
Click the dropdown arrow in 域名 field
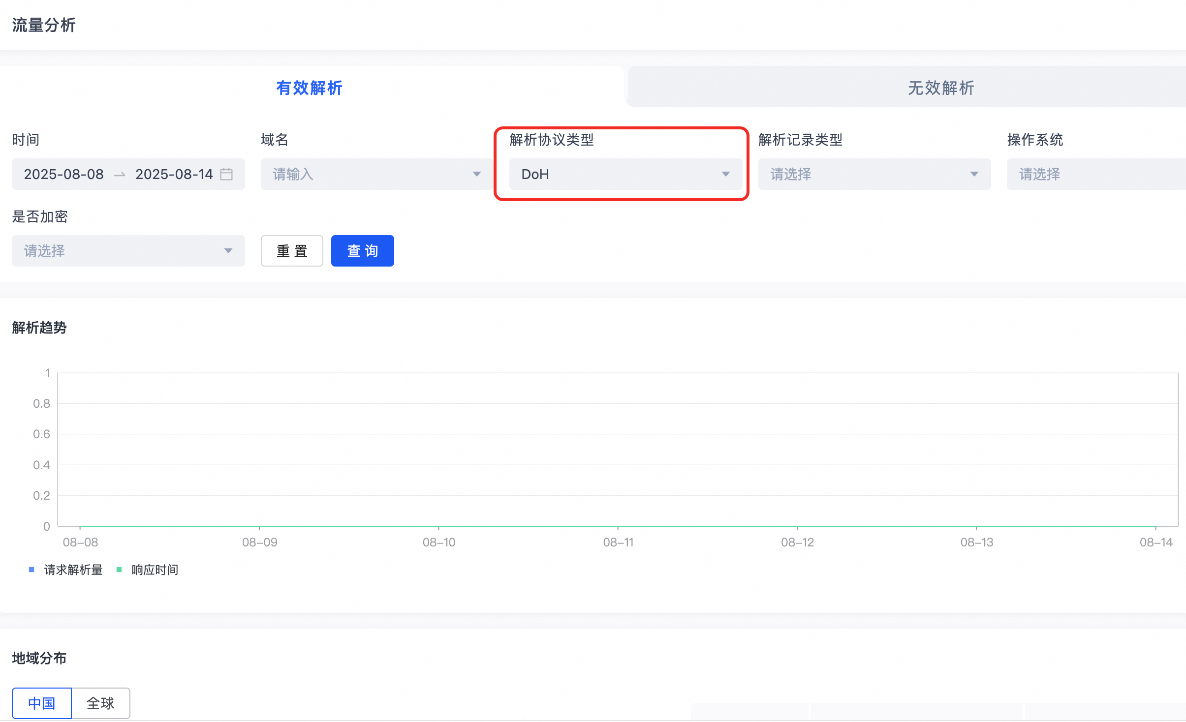coord(476,174)
